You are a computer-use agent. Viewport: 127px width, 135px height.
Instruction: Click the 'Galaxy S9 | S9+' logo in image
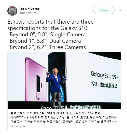pos(104,75)
